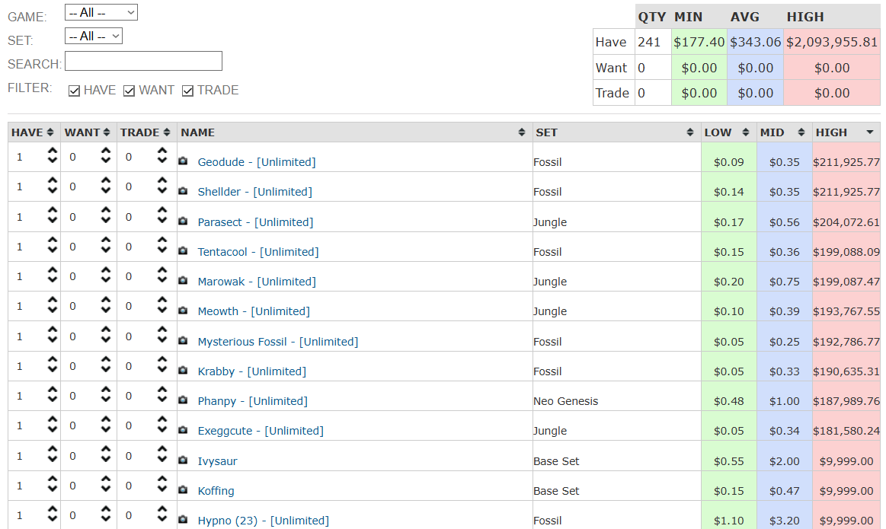Open the camera icon beside Shellder
Image resolution: width=886 pixels, height=529 pixels.
pyautogui.click(x=183, y=191)
